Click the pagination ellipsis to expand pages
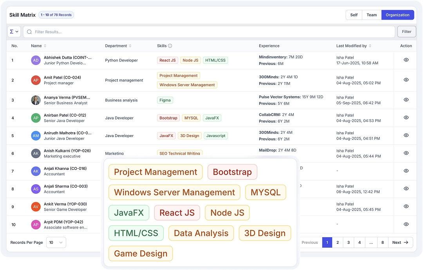This screenshot has width=423, height=270. pyautogui.click(x=371, y=243)
